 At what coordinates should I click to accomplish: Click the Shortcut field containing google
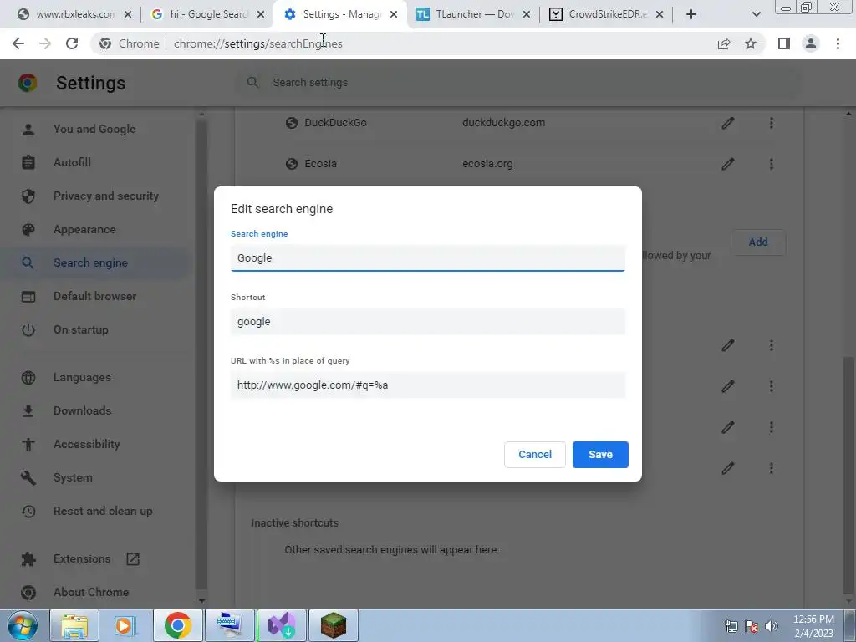pos(427,322)
